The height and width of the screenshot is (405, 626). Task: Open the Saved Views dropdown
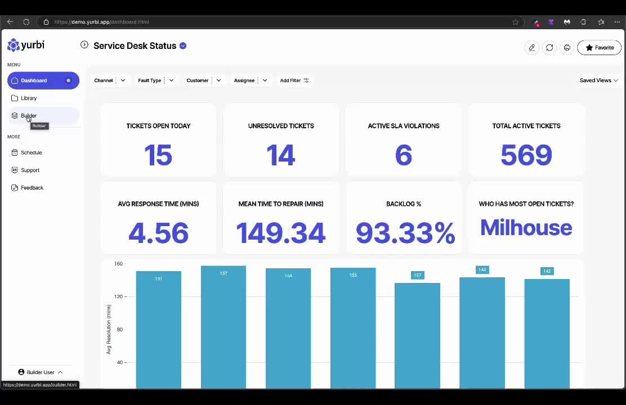598,80
